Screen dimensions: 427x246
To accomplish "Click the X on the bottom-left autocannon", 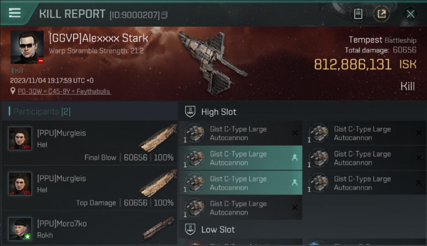I will [x=295, y=207].
